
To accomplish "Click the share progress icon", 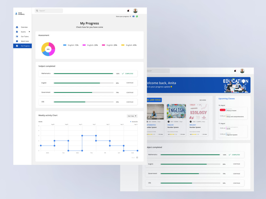I will [x=130, y=16].
